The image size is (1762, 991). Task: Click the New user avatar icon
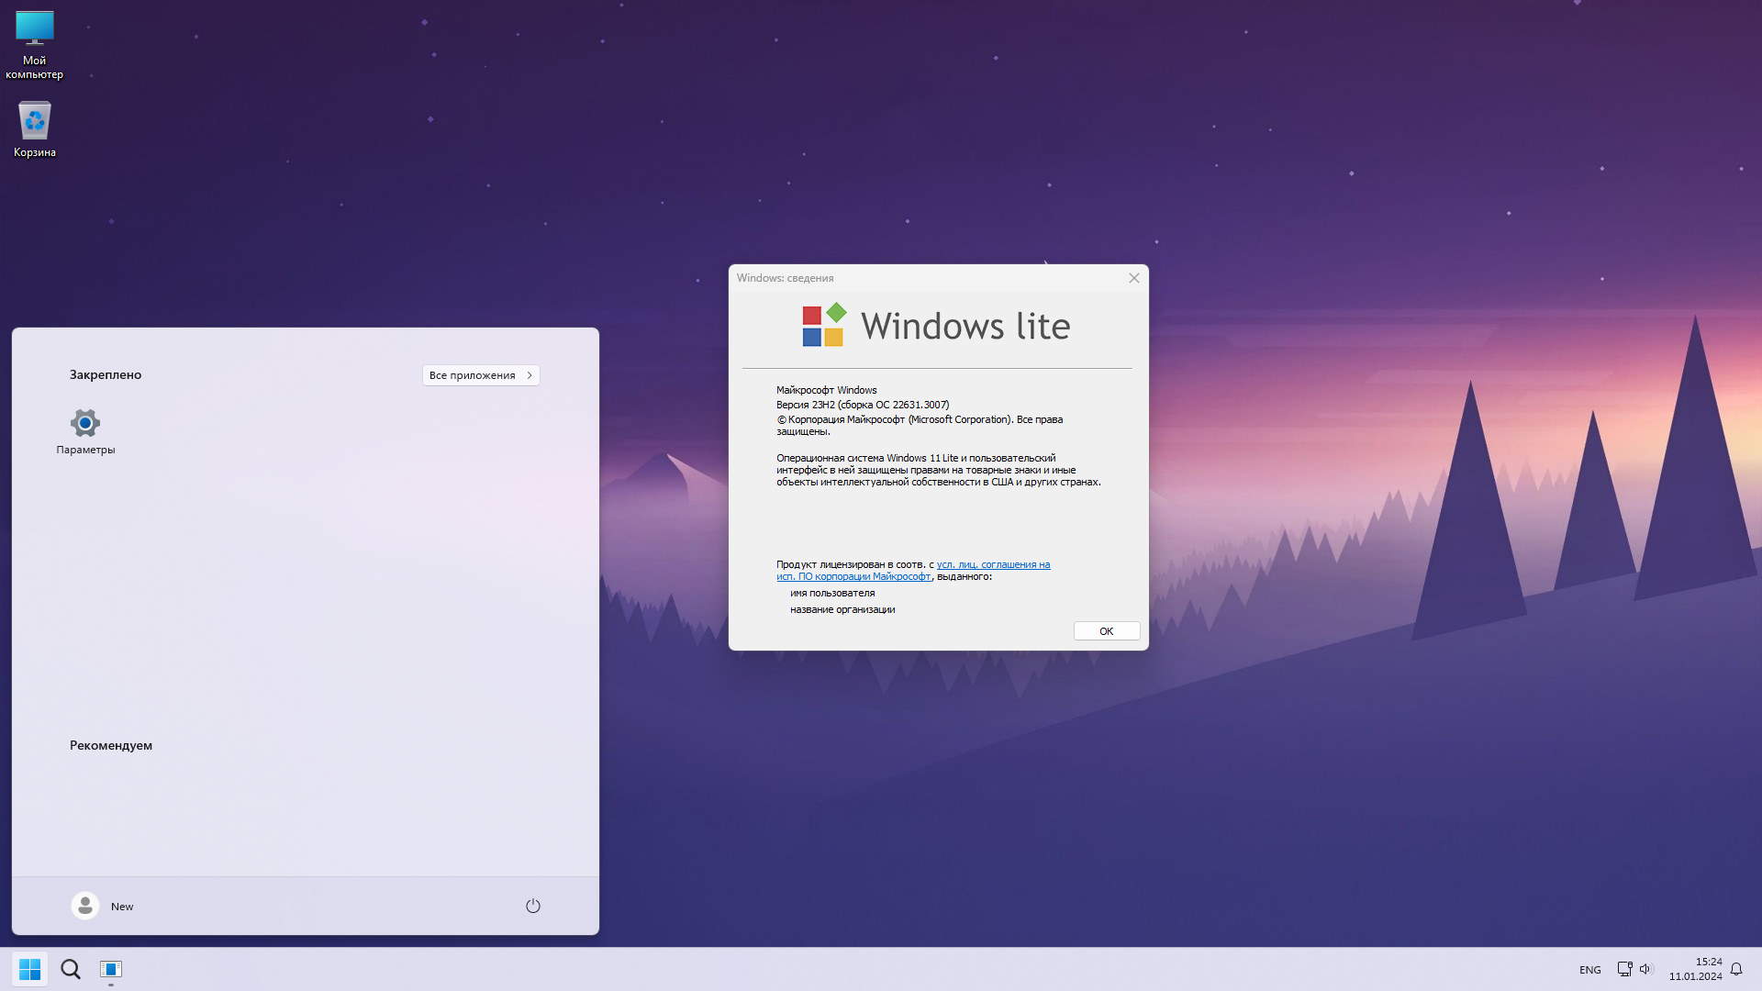click(x=85, y=906)
